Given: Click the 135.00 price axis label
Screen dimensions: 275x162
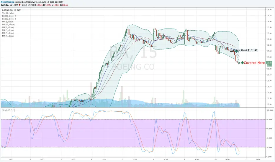Looking at the screenshot, I should click(269, 10).
